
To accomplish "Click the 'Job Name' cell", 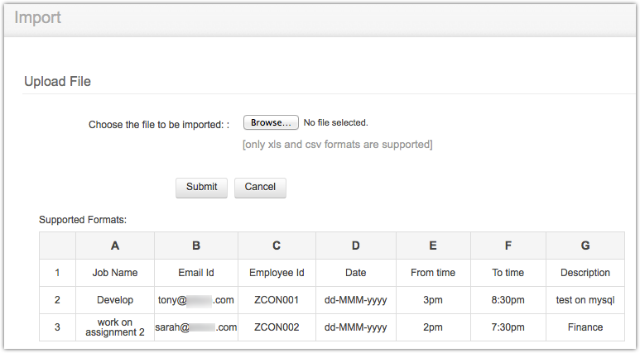I will 115,273.
